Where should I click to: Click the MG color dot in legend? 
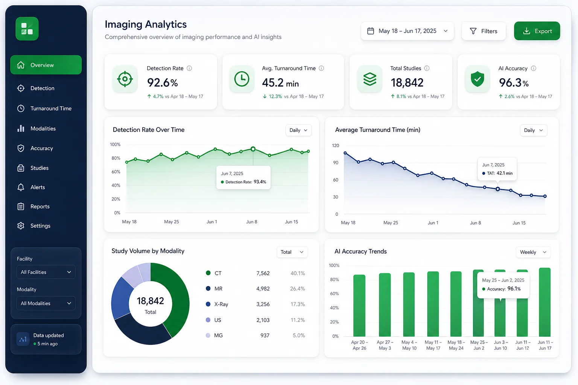click(x=208, y=335)
